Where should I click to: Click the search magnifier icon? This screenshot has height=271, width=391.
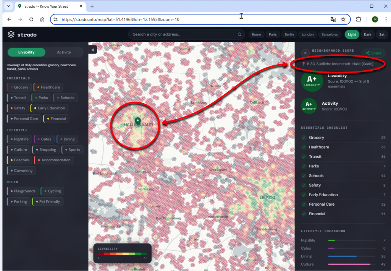pos(240,34)
